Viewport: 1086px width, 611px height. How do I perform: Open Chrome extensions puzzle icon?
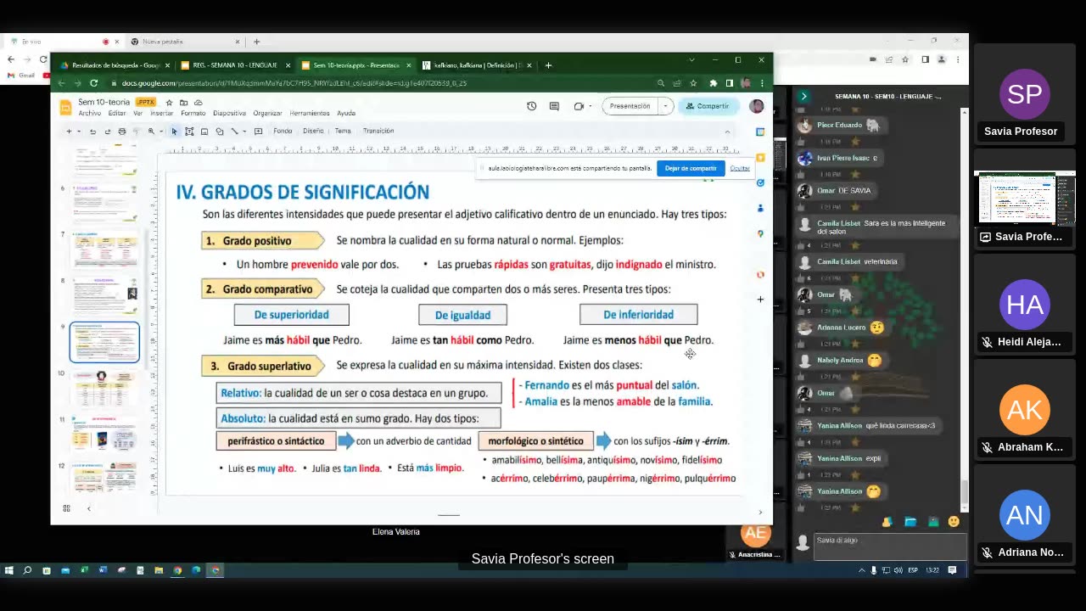(x=713, y=83)
